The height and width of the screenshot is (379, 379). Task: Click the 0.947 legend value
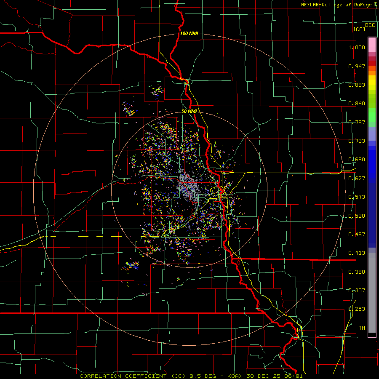357,66
